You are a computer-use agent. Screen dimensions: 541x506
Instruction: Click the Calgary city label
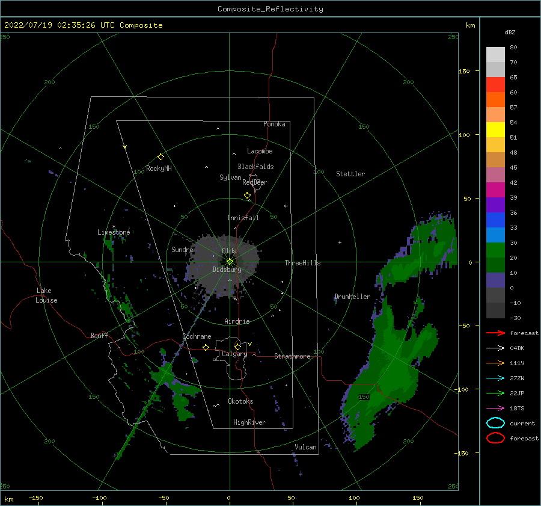tap(234, 354)
